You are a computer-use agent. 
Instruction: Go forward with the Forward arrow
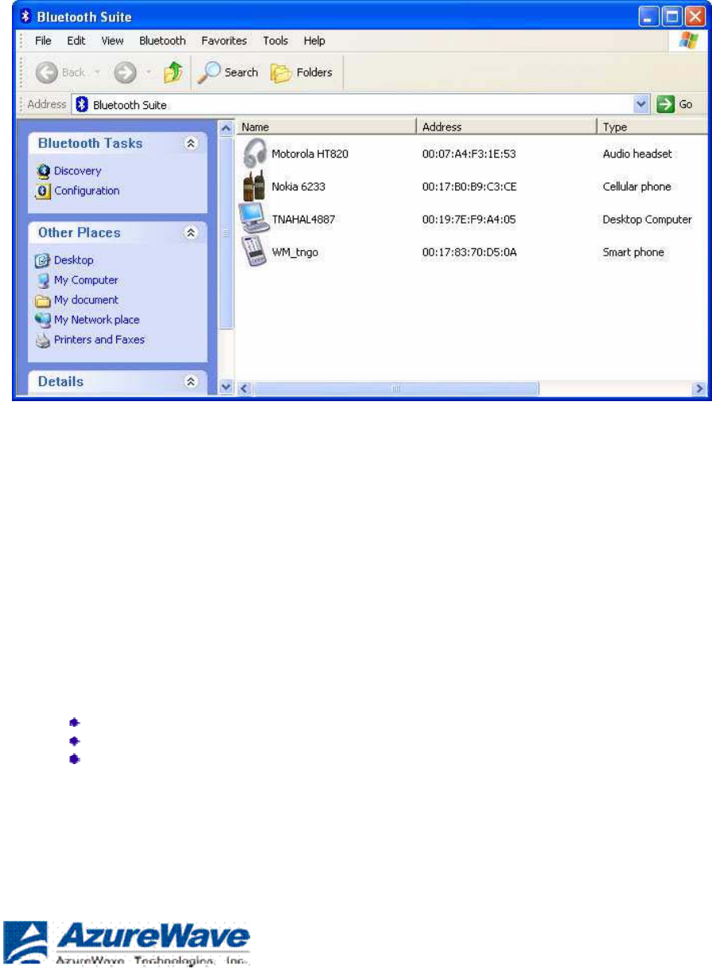coord(125,72)
